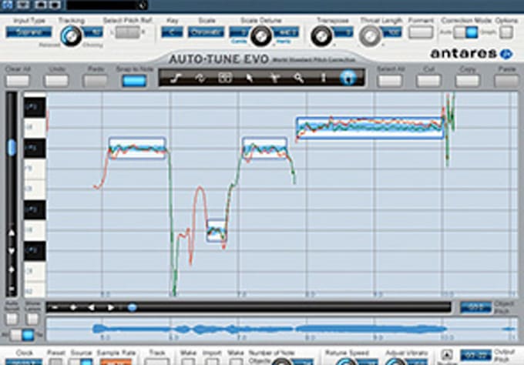Click the third host icon in title bar
The width and height of the screenshot is (524, 365).
(40, 5)
